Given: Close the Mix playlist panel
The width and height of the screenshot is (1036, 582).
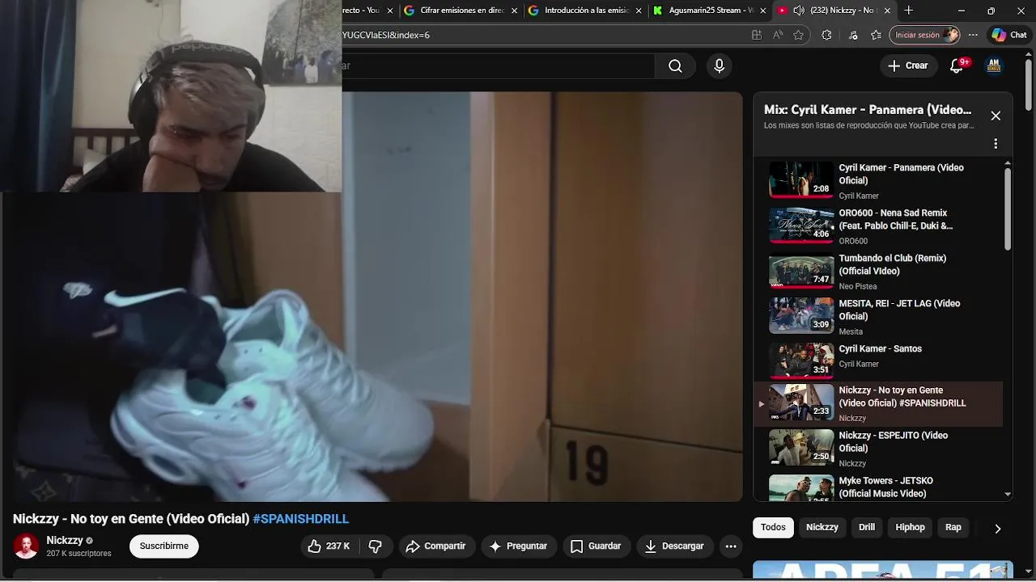Looking at the screenshot, I should pyautogui.click(x=996, y=116).
